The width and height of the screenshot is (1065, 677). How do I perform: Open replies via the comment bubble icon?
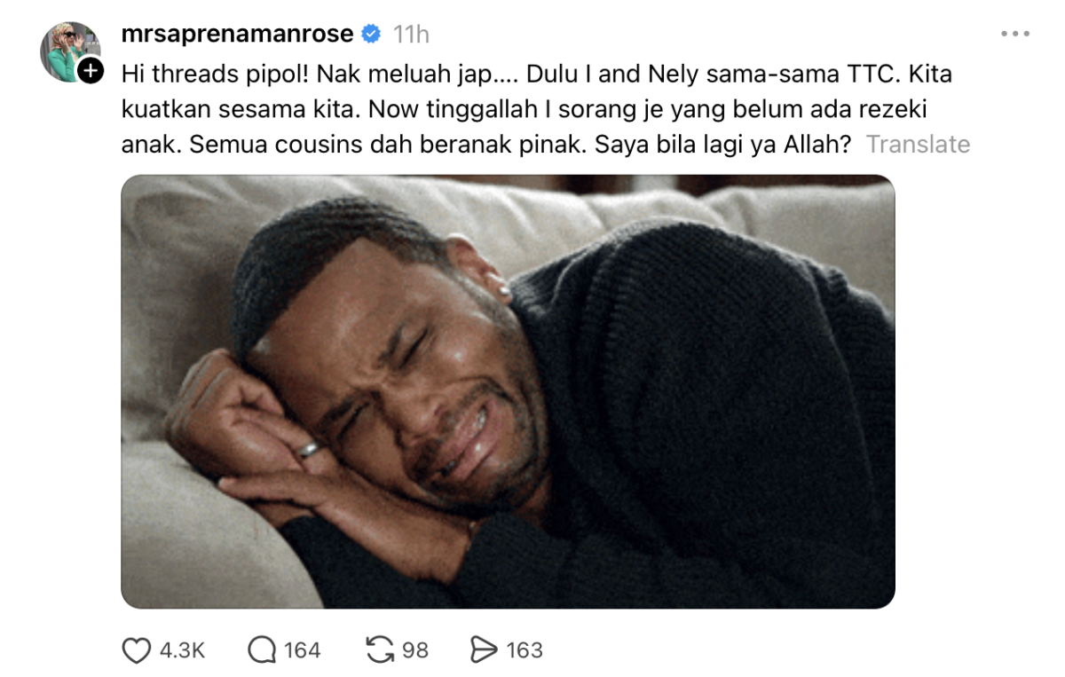[x=262, y=651]
